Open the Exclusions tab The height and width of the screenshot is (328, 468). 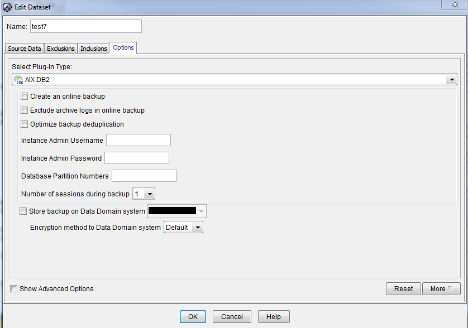point(60,49)
